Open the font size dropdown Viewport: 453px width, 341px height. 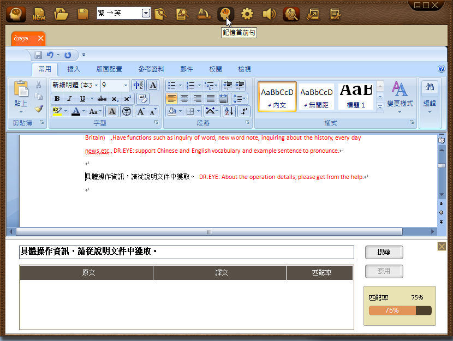click(x=126, y=85)
